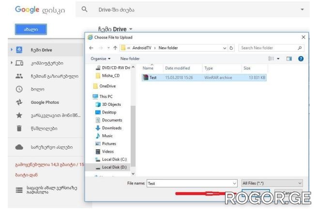This screenshot has width=317, height=212.
Task: Open the starred items sidebar entry
Action: [x=56, y=115]
